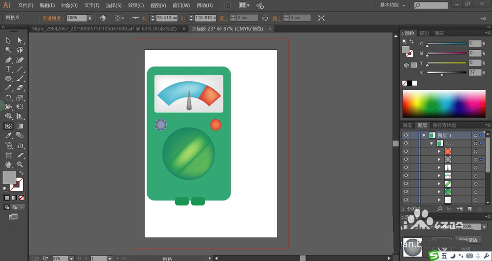Open the 基本功能 workspace dropdown
Image resolution: width=492 pixels, height=261 pixels.
392,5
